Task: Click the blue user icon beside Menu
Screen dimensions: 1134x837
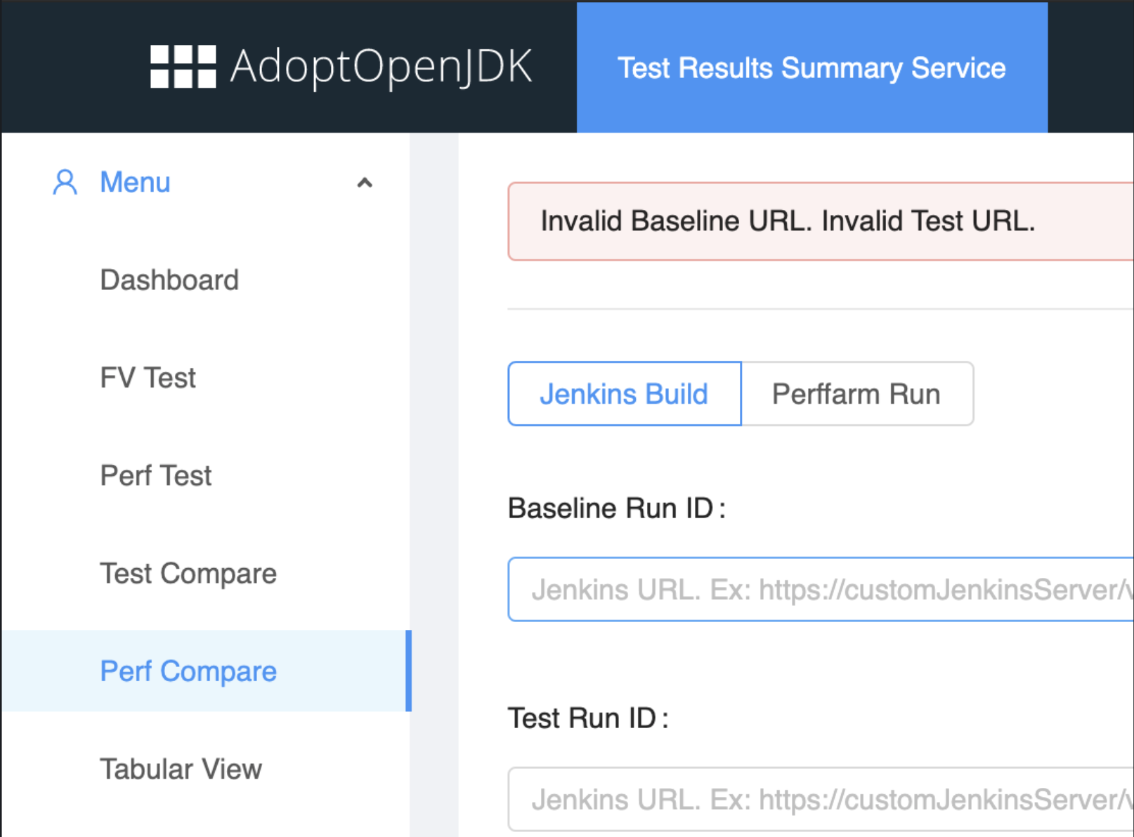Action: [65, 182]
